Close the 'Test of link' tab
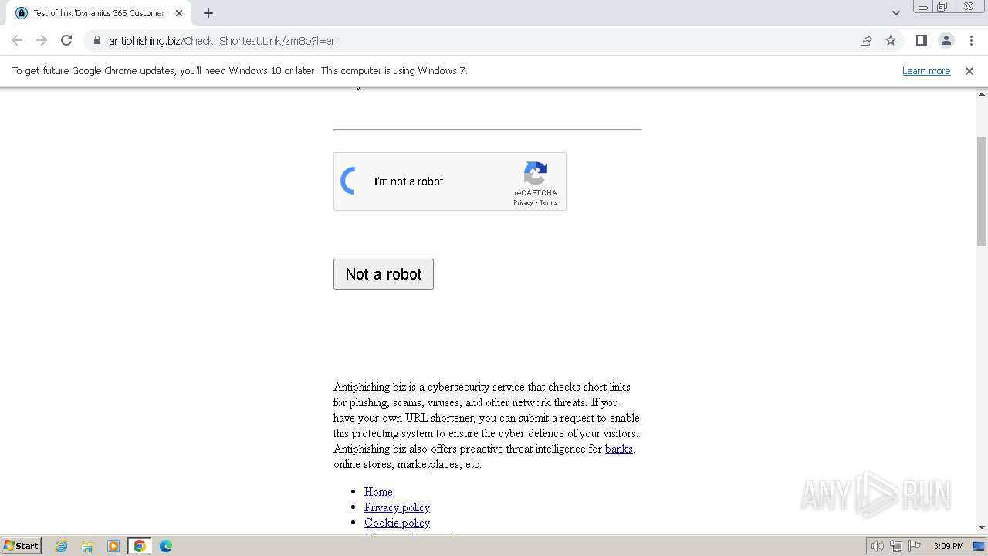The width and height of the screenshot is (988, 556). point(179,13)
